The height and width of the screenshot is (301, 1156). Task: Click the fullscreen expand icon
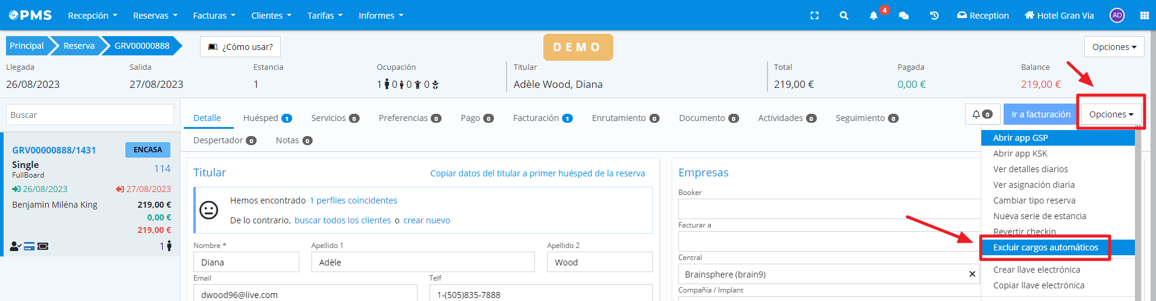click(x=814, y=16)
